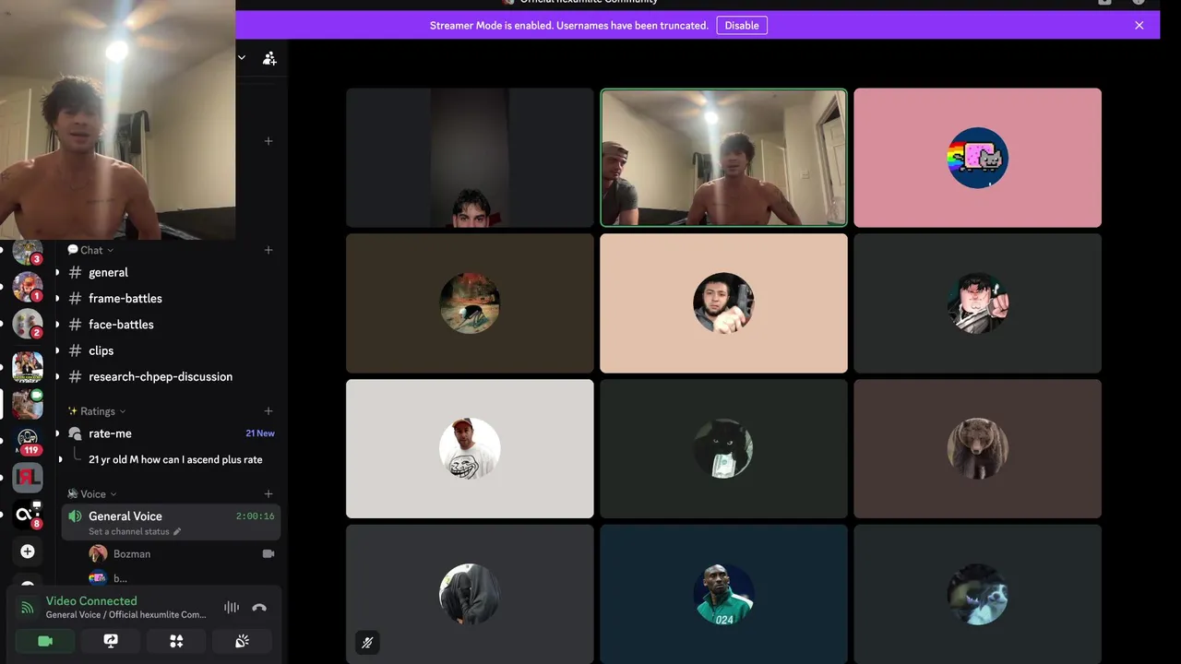Click the General Voice call timer
Viewport: 1181px width, 664px height.
[255, 516]
